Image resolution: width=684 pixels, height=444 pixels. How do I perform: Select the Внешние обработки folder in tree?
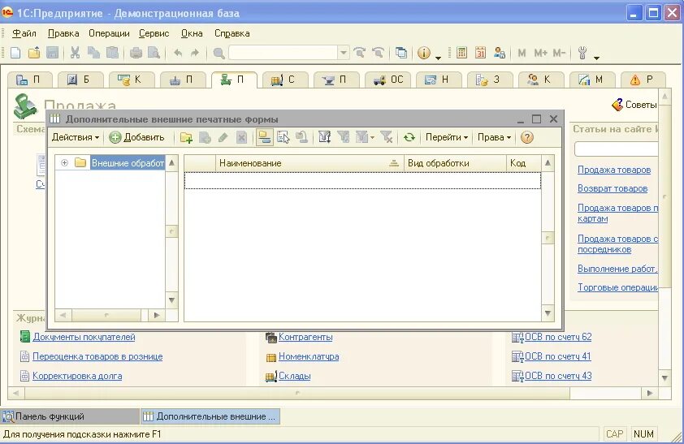click(128, 163)
